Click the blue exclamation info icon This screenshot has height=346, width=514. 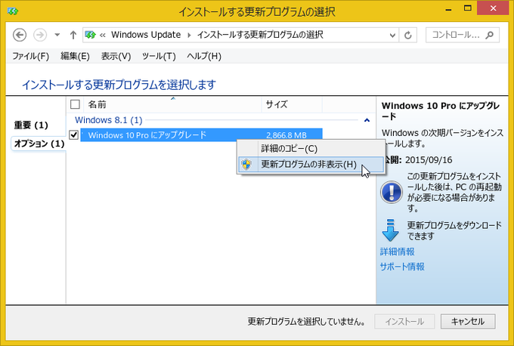click(x=392, y=193)
